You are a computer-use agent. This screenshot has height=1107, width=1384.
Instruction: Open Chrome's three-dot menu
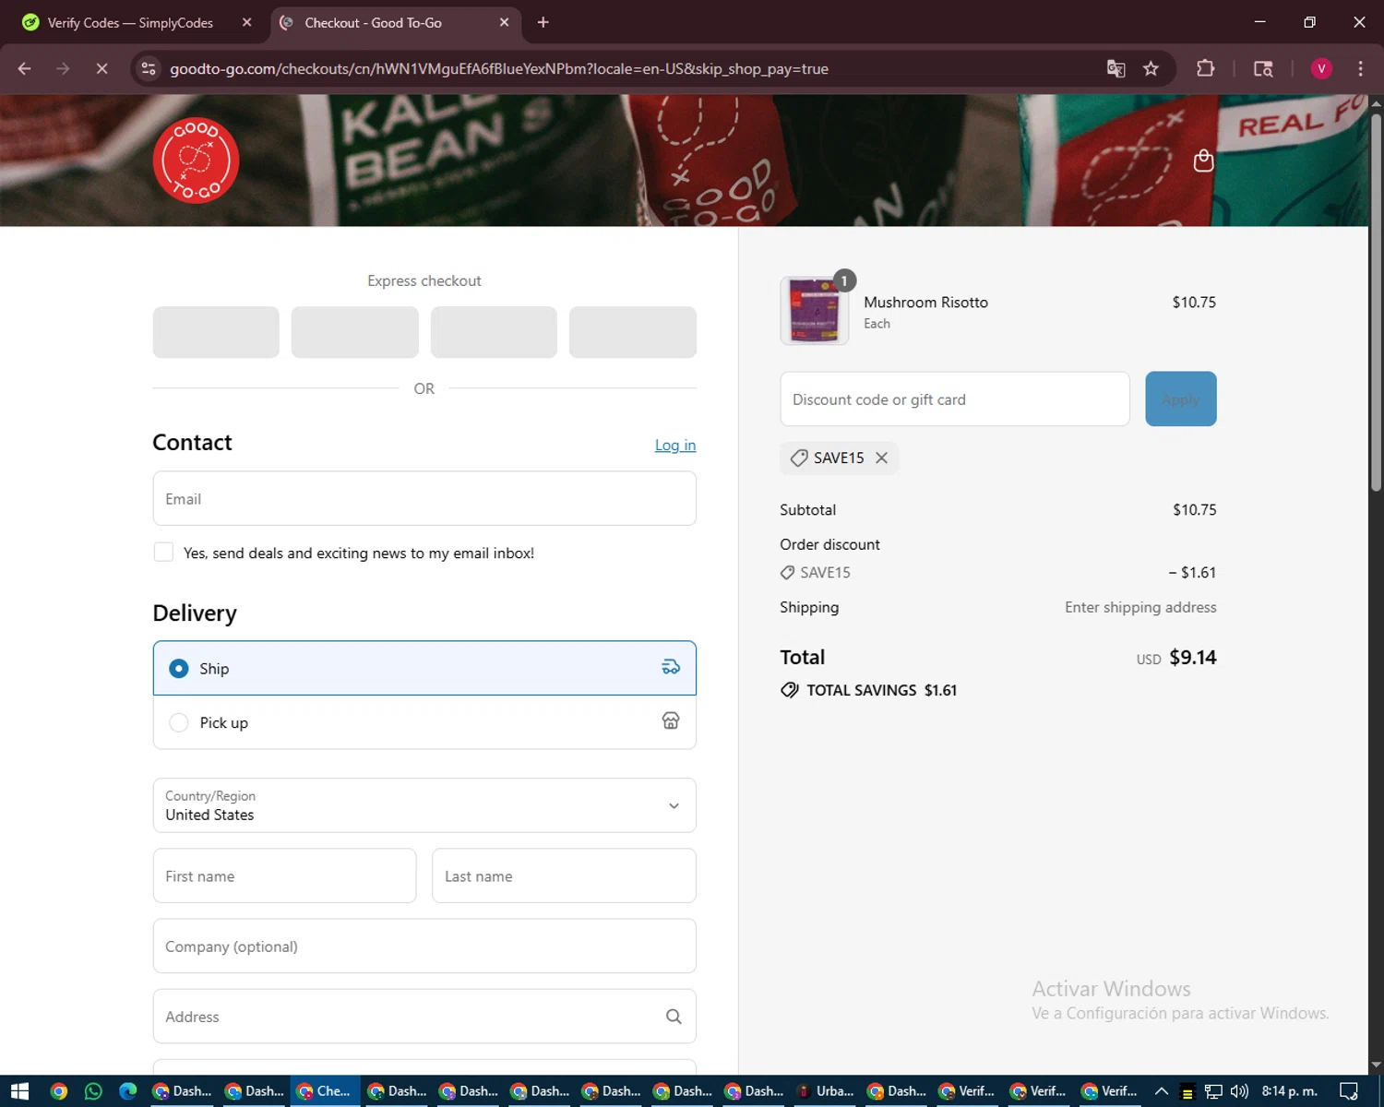[x=1360, y=69]
